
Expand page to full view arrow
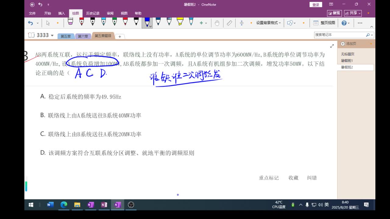pos(332,46)
